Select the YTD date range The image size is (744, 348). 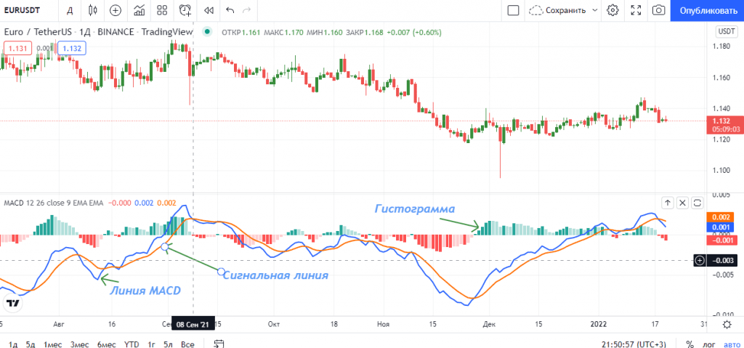(132, 344)
